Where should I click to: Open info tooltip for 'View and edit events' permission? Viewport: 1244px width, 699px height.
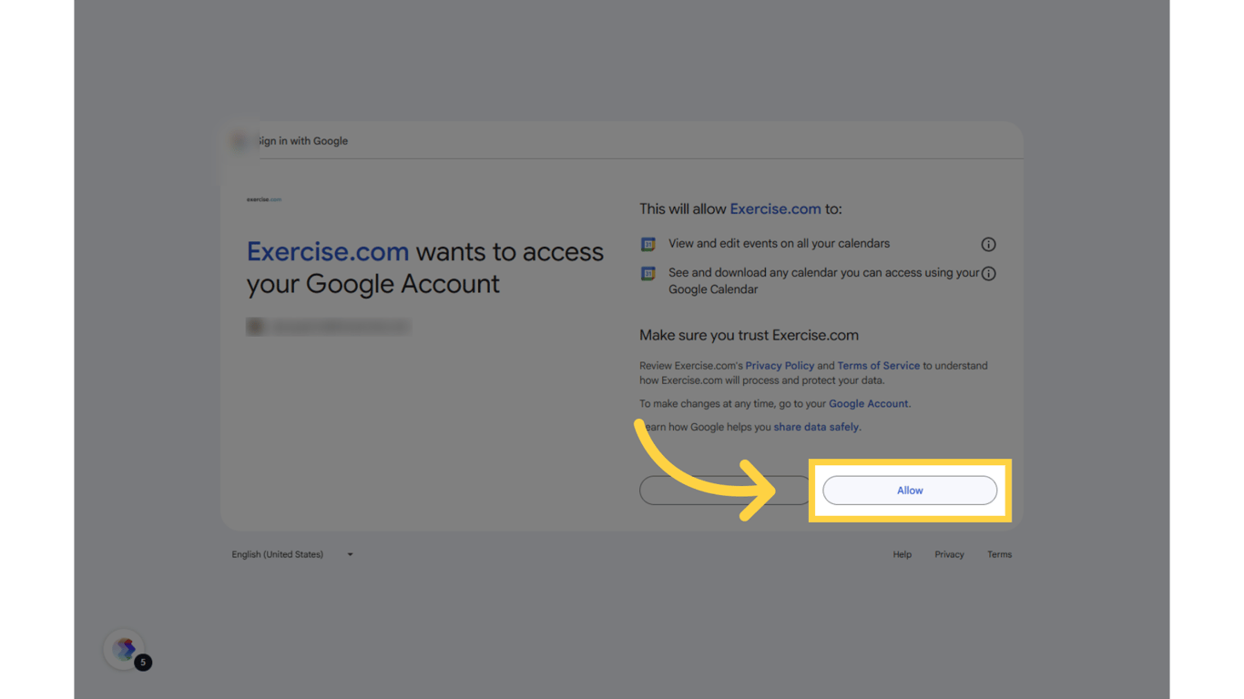[x=988, y=244]
